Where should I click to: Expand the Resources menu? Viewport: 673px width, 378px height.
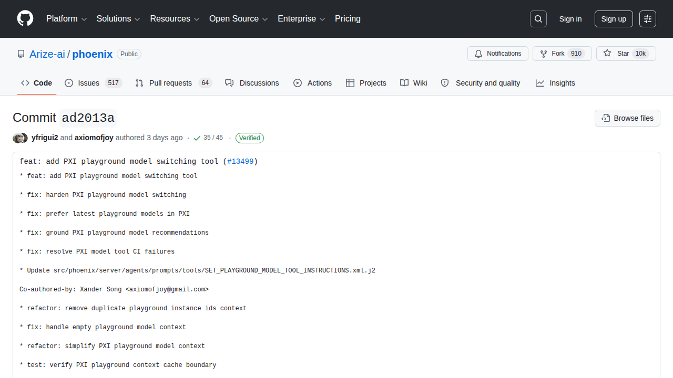175,19
